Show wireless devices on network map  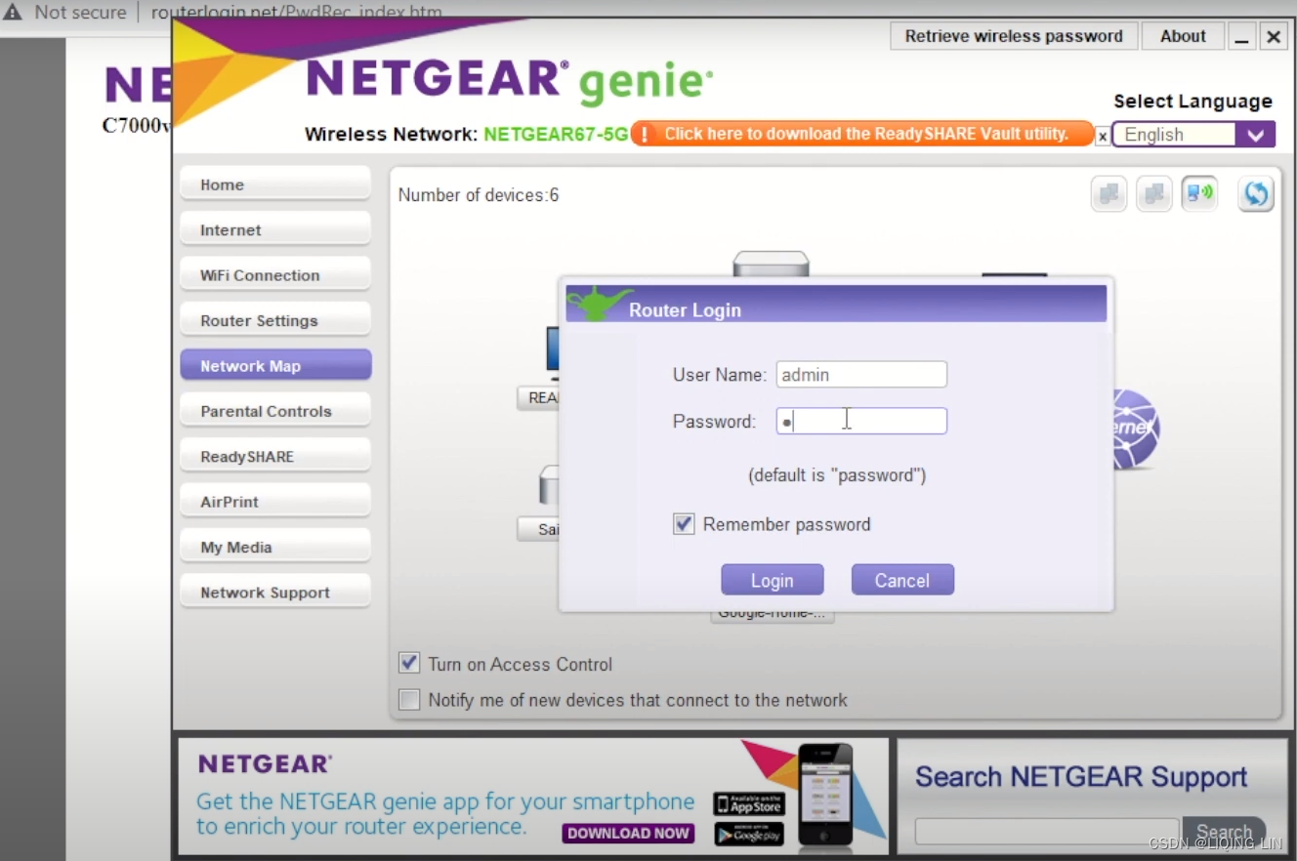[x=1199, y=193]
